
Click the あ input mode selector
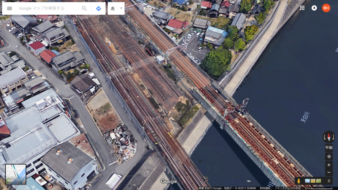click(113, 8)
